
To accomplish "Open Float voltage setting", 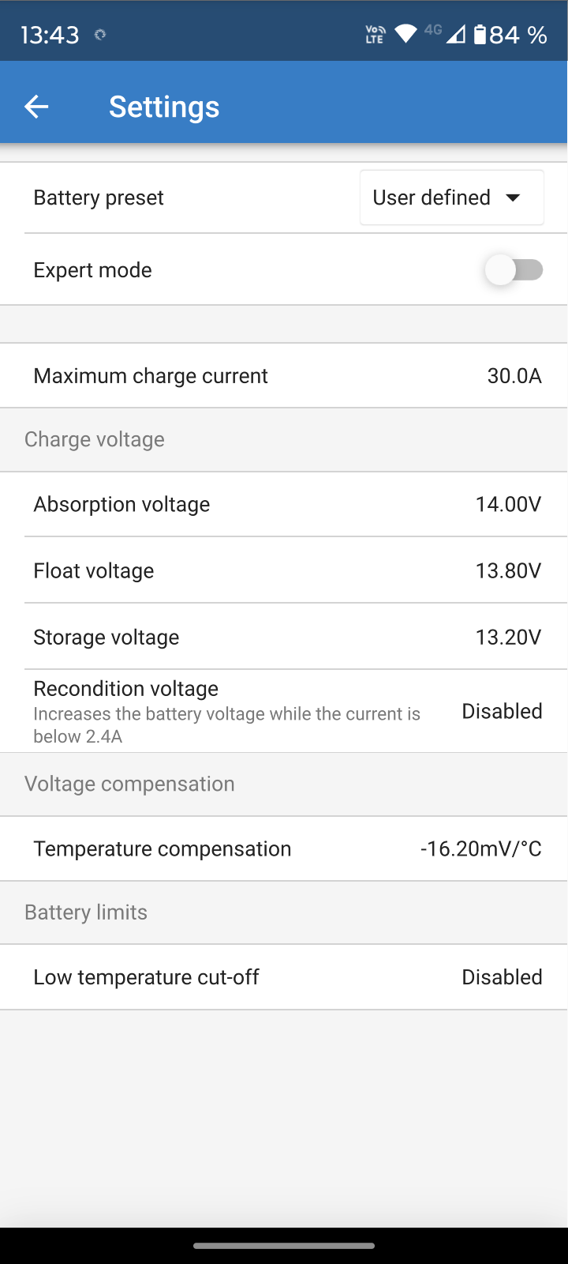I will click(x=284, y=570).
